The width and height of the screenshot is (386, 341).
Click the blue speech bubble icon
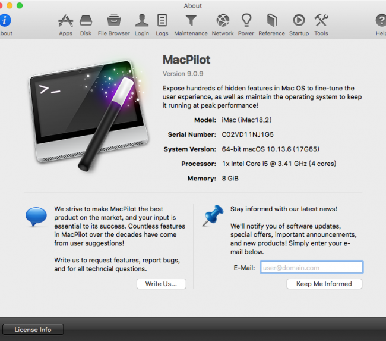(36, 217)
